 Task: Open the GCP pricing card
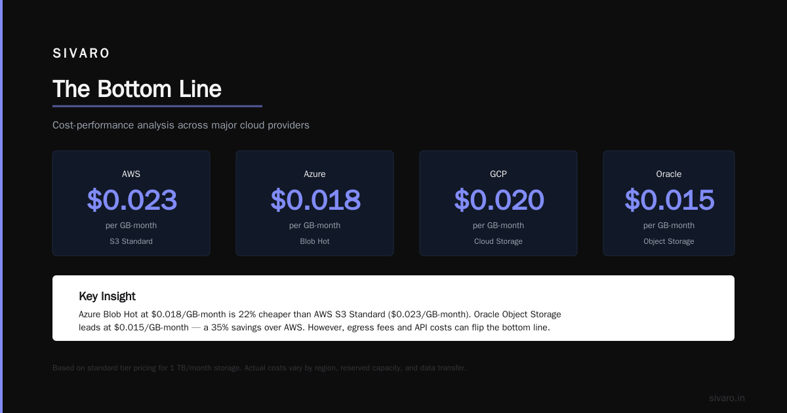pyautogui.click(x=498, y=203)
